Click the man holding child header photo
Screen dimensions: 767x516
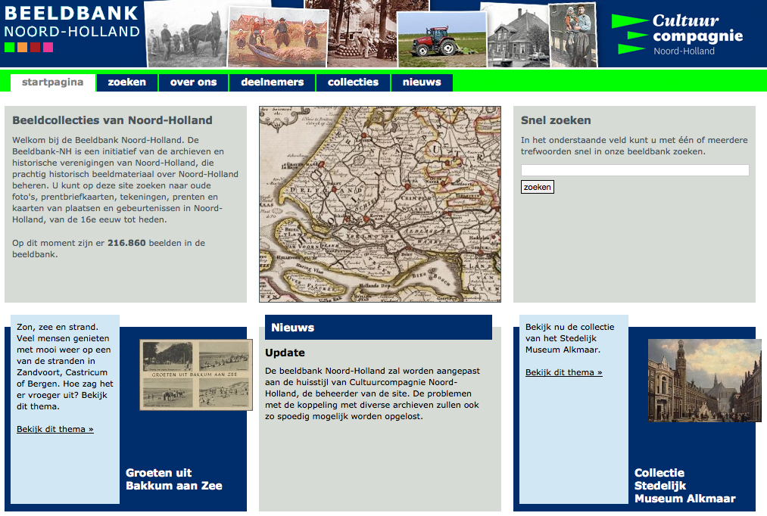[573, 35]
